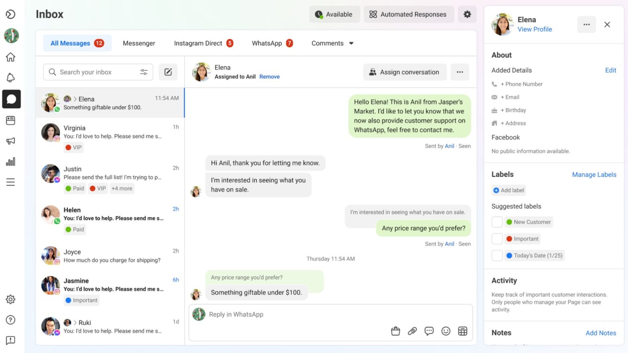Screen dimensions: 628x353
Task: Open saved replies speech bubble icon
Action: pos(429,331)
